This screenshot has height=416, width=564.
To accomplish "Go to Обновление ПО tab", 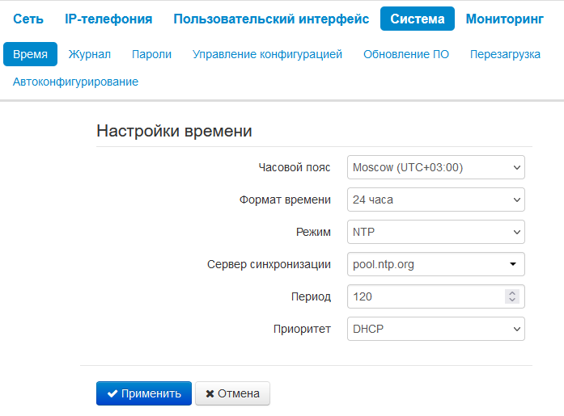I will pyautogui.click(x=406, y=54).
